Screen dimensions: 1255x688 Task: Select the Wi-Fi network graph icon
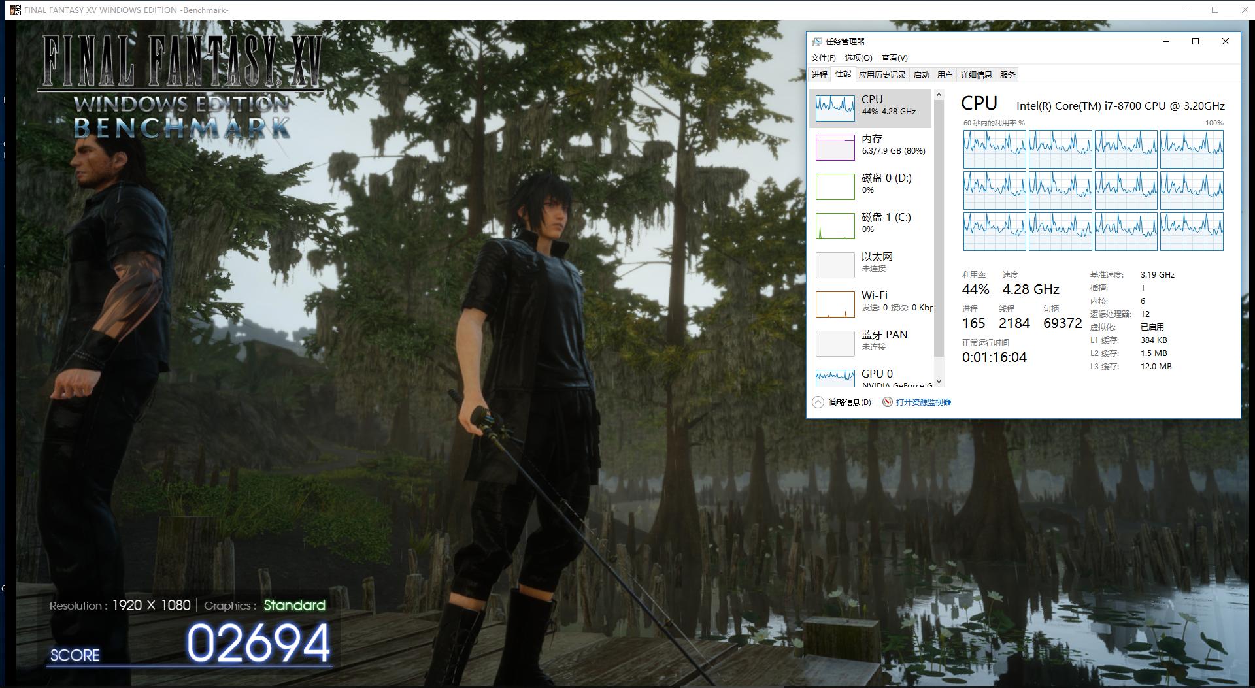pyautogui.click(x=835, y=304)
